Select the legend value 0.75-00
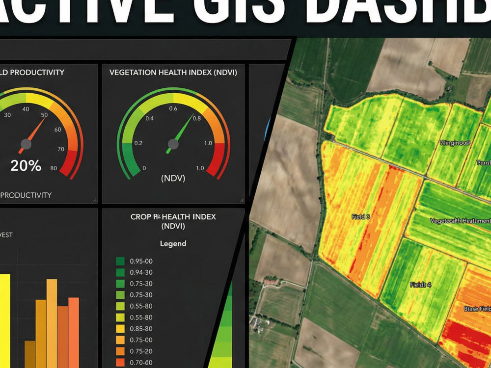 pos(141,340)
